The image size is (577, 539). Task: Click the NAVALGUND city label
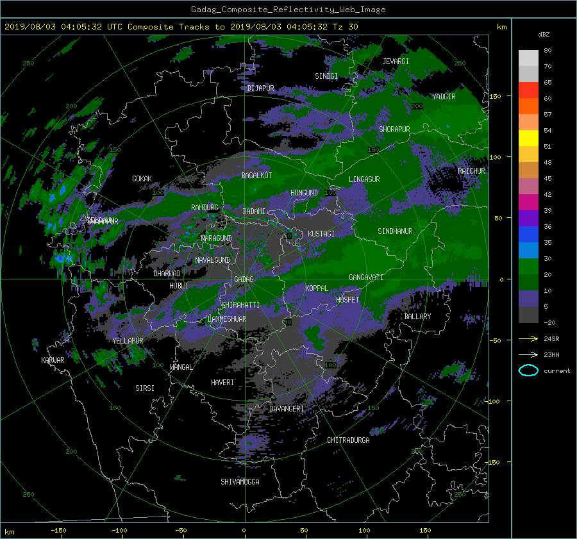coord(212,260)
